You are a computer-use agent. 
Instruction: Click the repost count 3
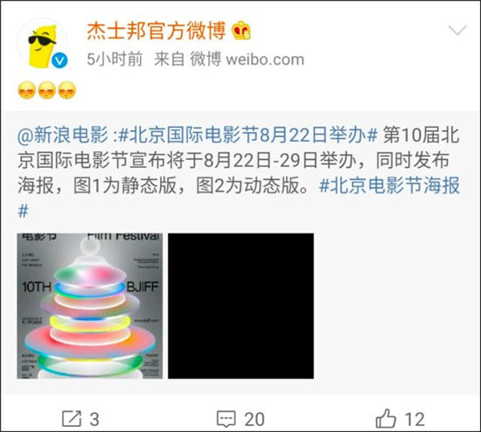[94, 420]
